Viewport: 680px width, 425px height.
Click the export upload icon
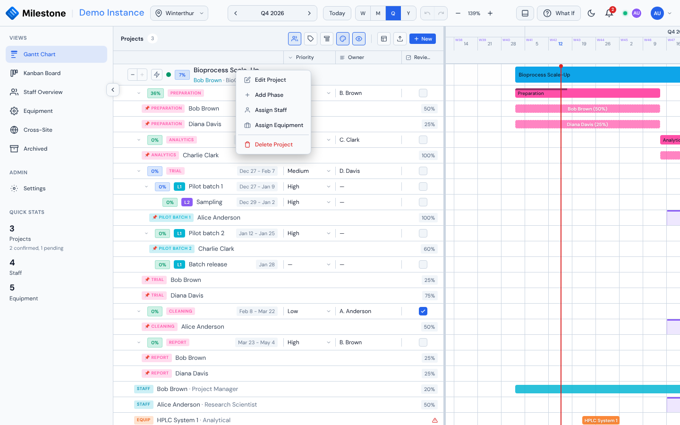point(400,39)
